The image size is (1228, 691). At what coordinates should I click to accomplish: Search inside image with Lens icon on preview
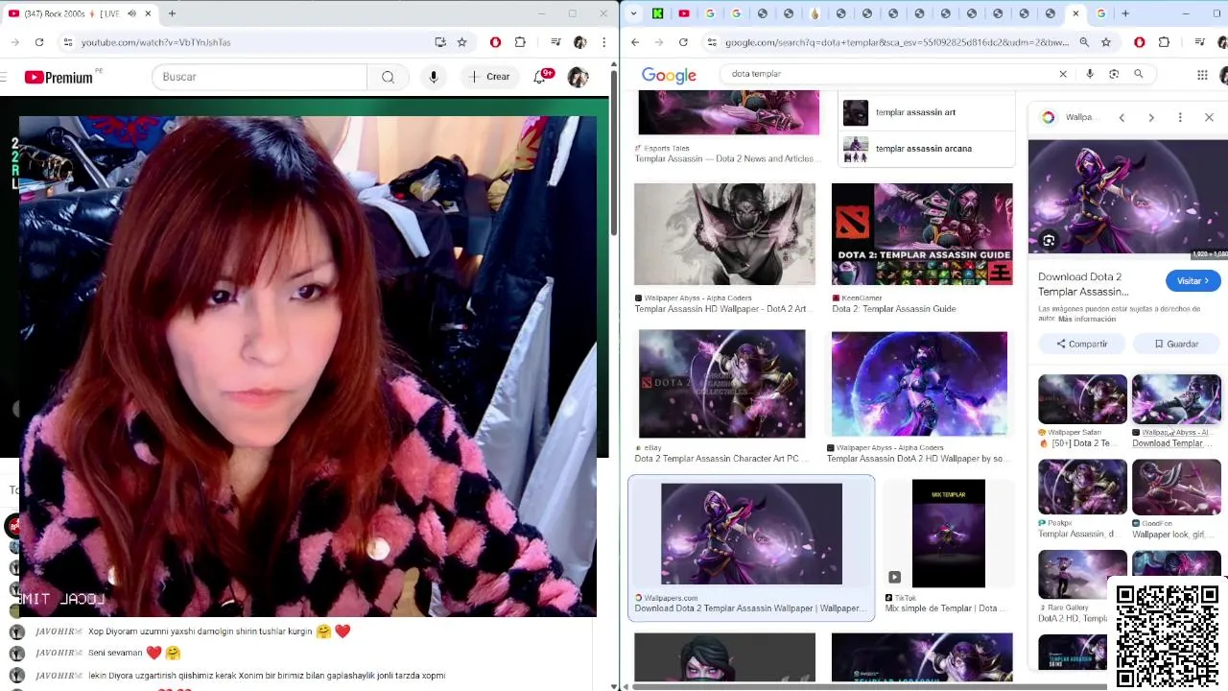tap(1049, 241)
